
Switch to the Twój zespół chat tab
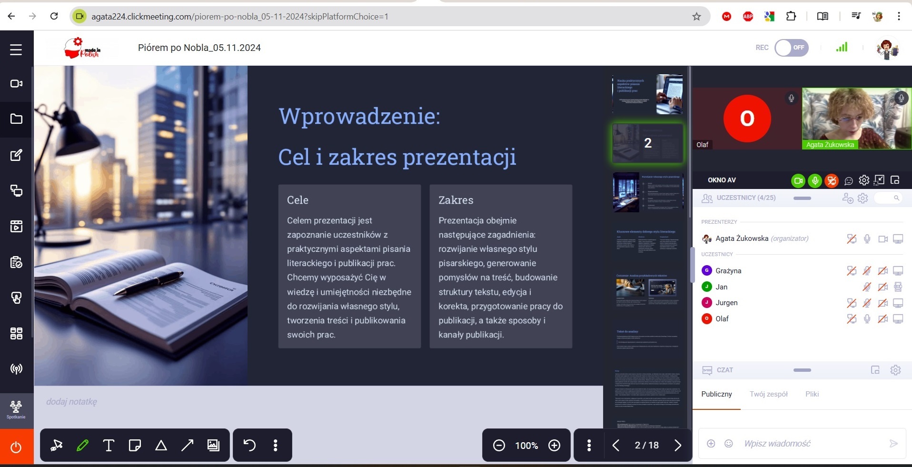pos(768,394)
